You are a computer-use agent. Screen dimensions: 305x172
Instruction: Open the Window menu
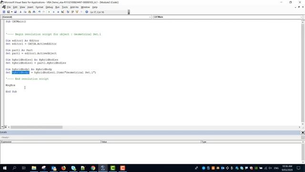coord(85,7)
